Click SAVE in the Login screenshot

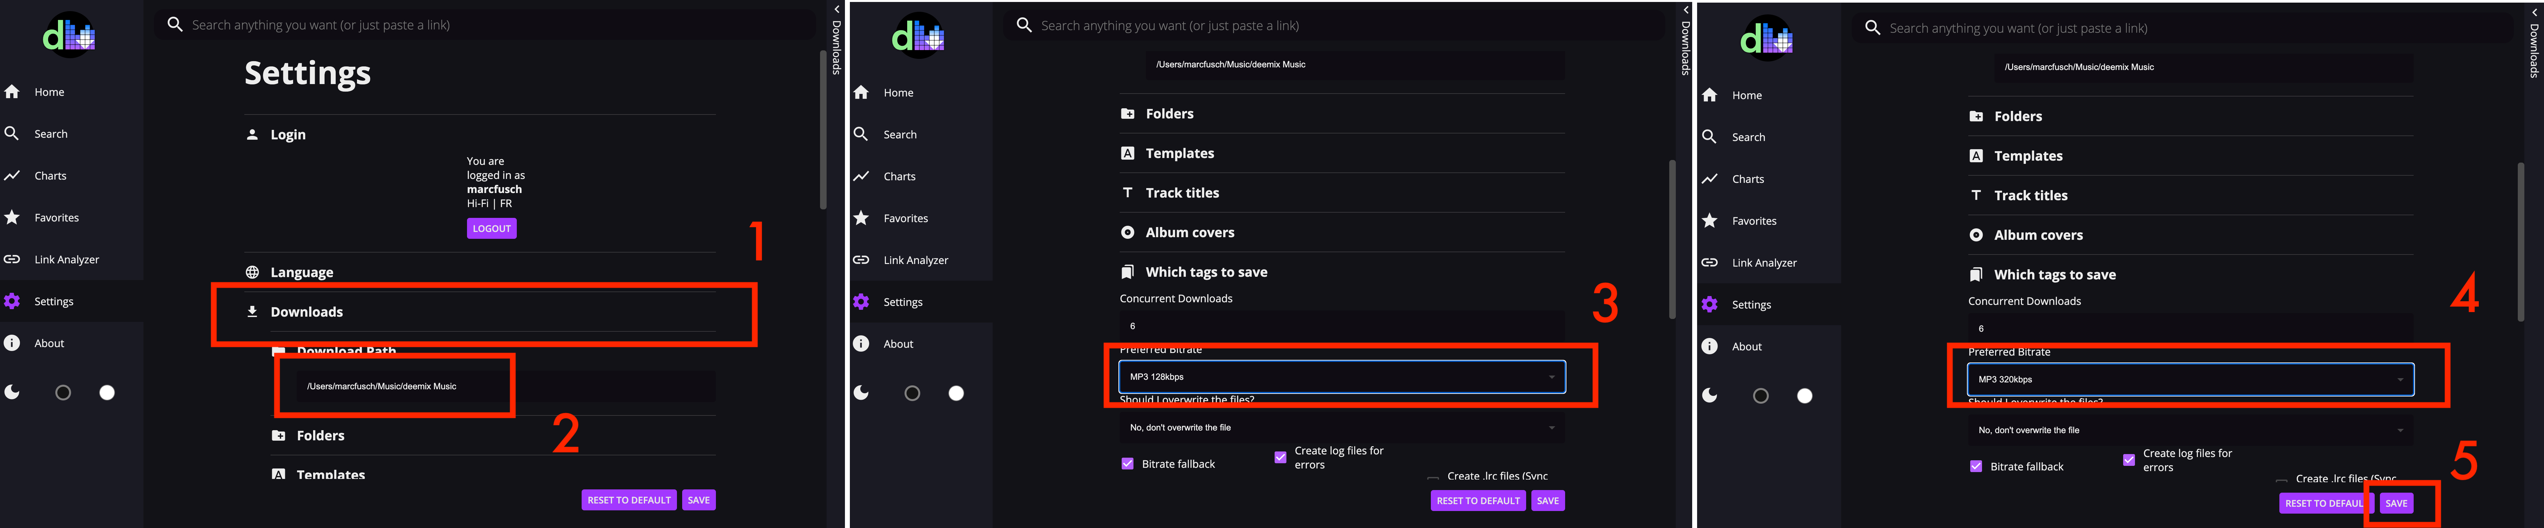tap(698, 501)
